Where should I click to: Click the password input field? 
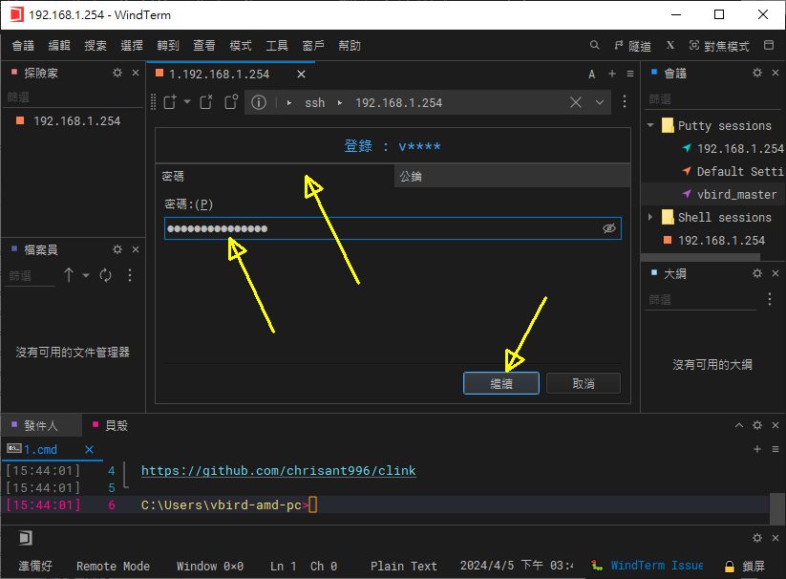tap(382, 228)
